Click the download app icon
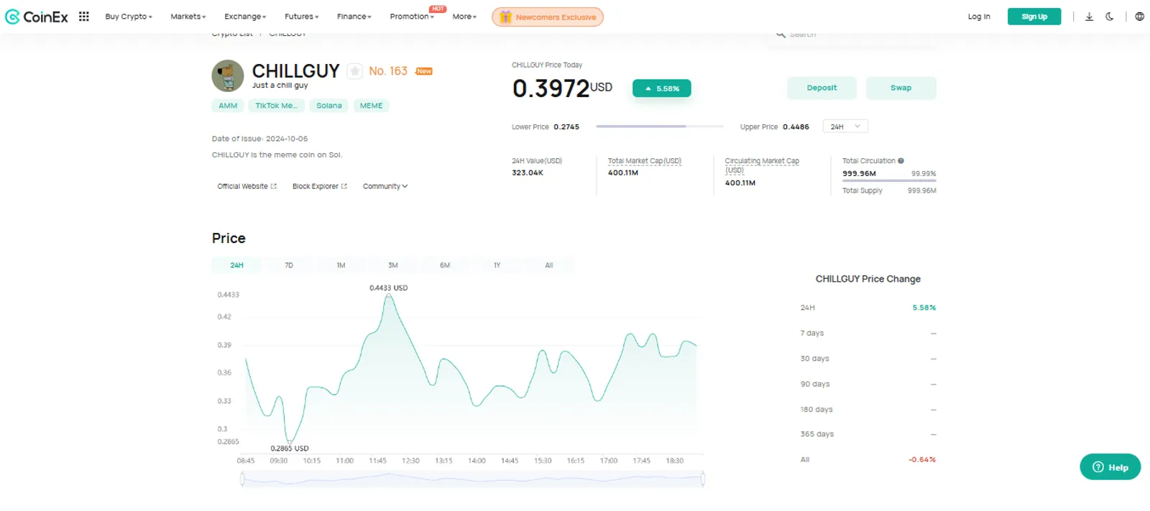The image size is (1150, 511). tap(1089, 17)
